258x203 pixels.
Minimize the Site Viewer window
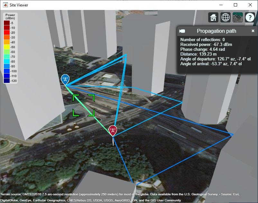(221, 5)
